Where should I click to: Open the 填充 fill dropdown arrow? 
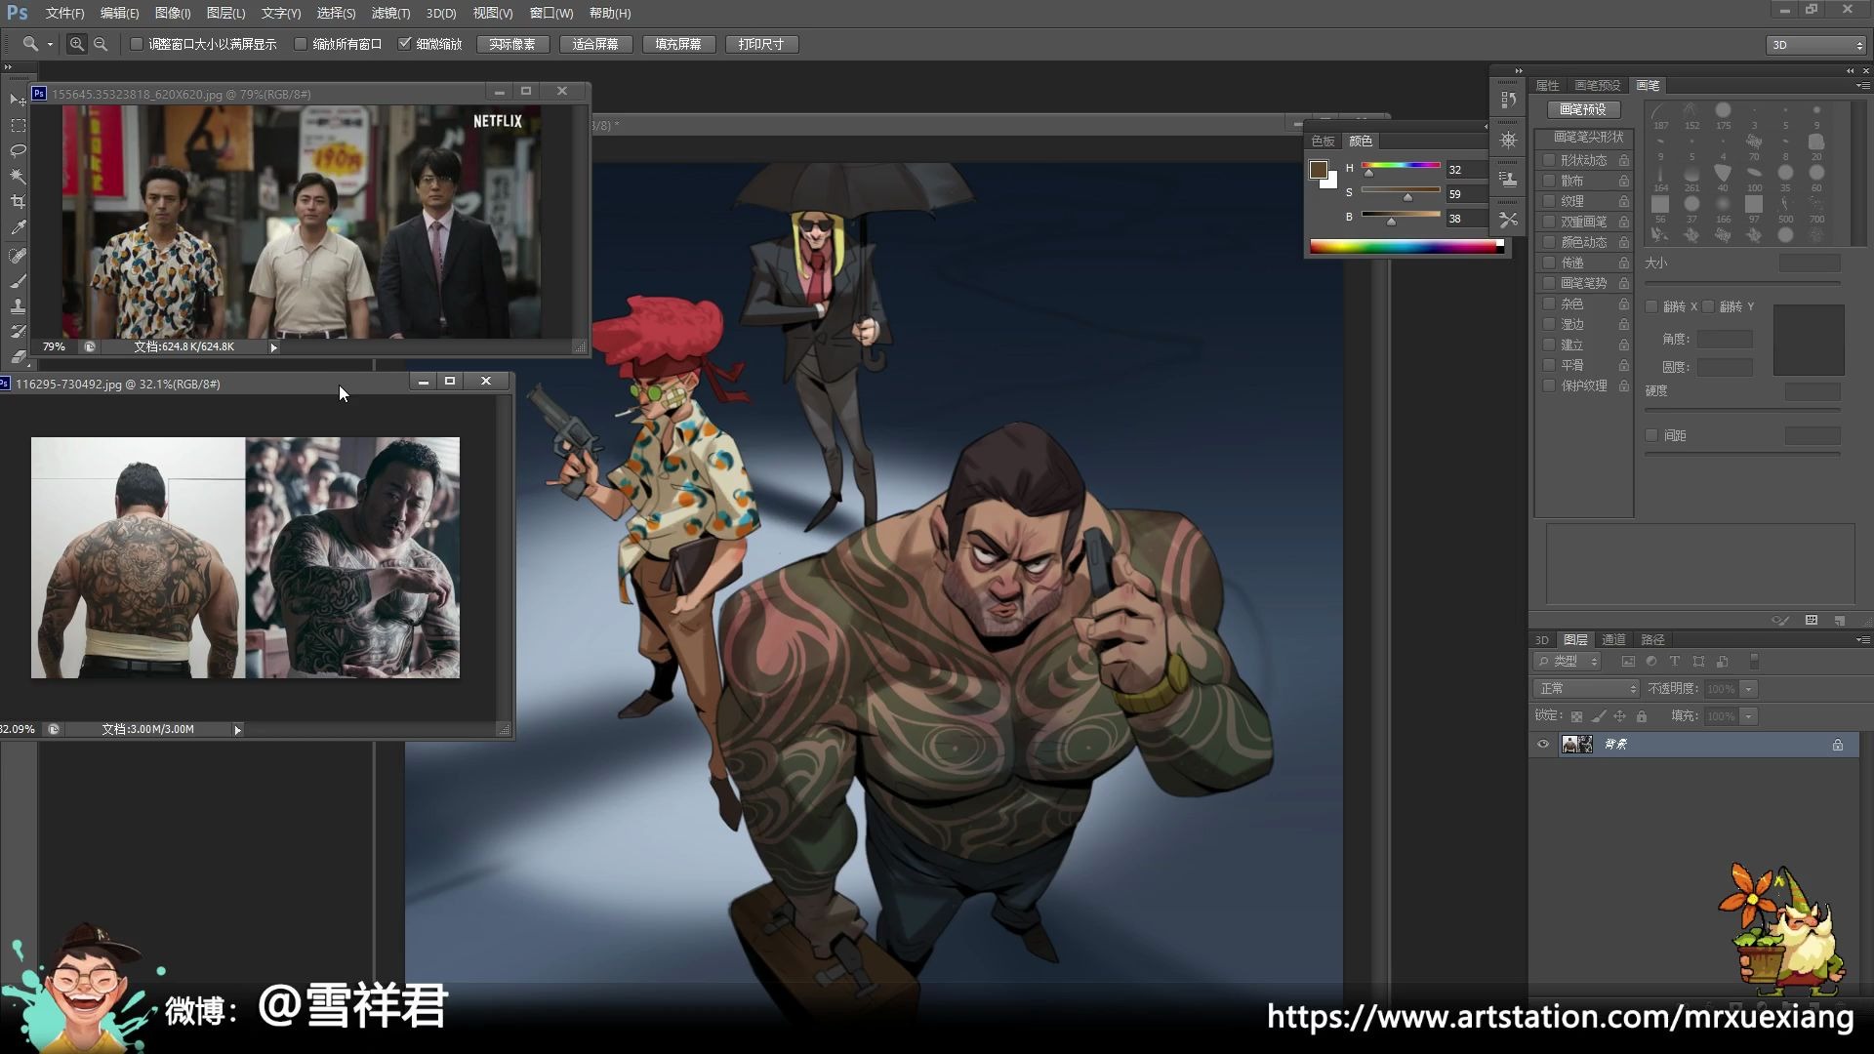[1749, 716]
